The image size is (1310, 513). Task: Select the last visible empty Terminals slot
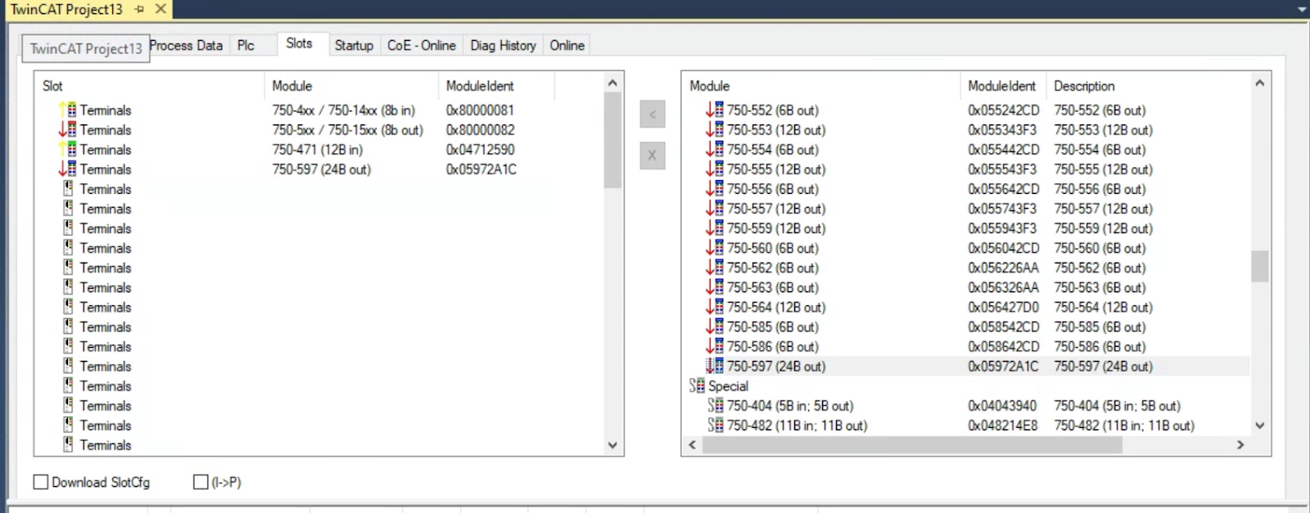(105, 445)
